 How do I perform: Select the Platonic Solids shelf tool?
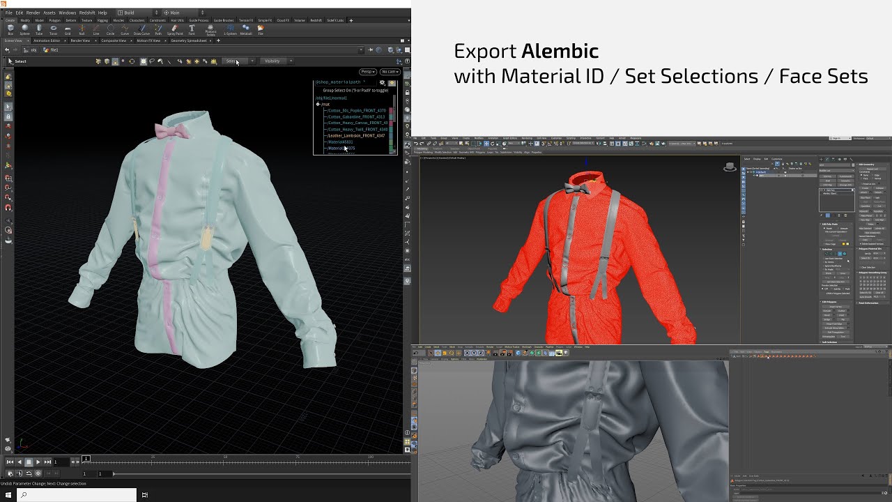click(x=210, y=31)
